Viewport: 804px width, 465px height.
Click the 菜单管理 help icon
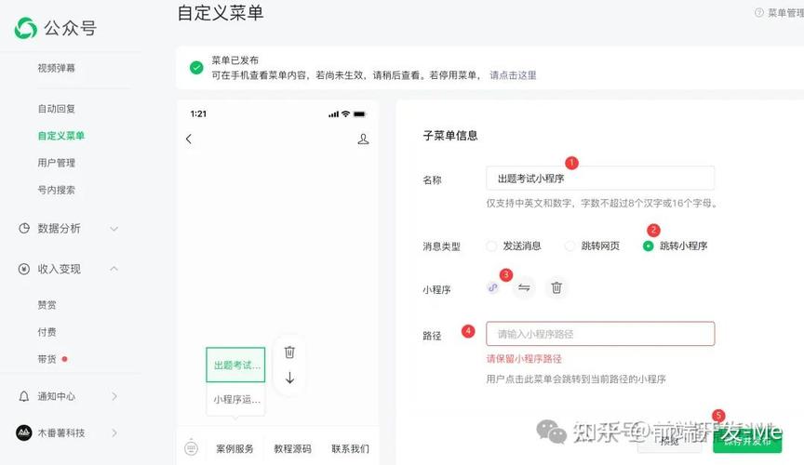(x=759, y=13)
